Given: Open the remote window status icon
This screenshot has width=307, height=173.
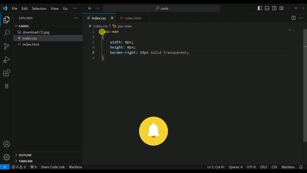Looking at the screenshot, I should (5, 167).
